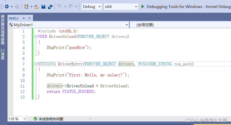Click the Undo arrow icon
The height and width of the screenshot is (125, 231).
pos(59,6)
